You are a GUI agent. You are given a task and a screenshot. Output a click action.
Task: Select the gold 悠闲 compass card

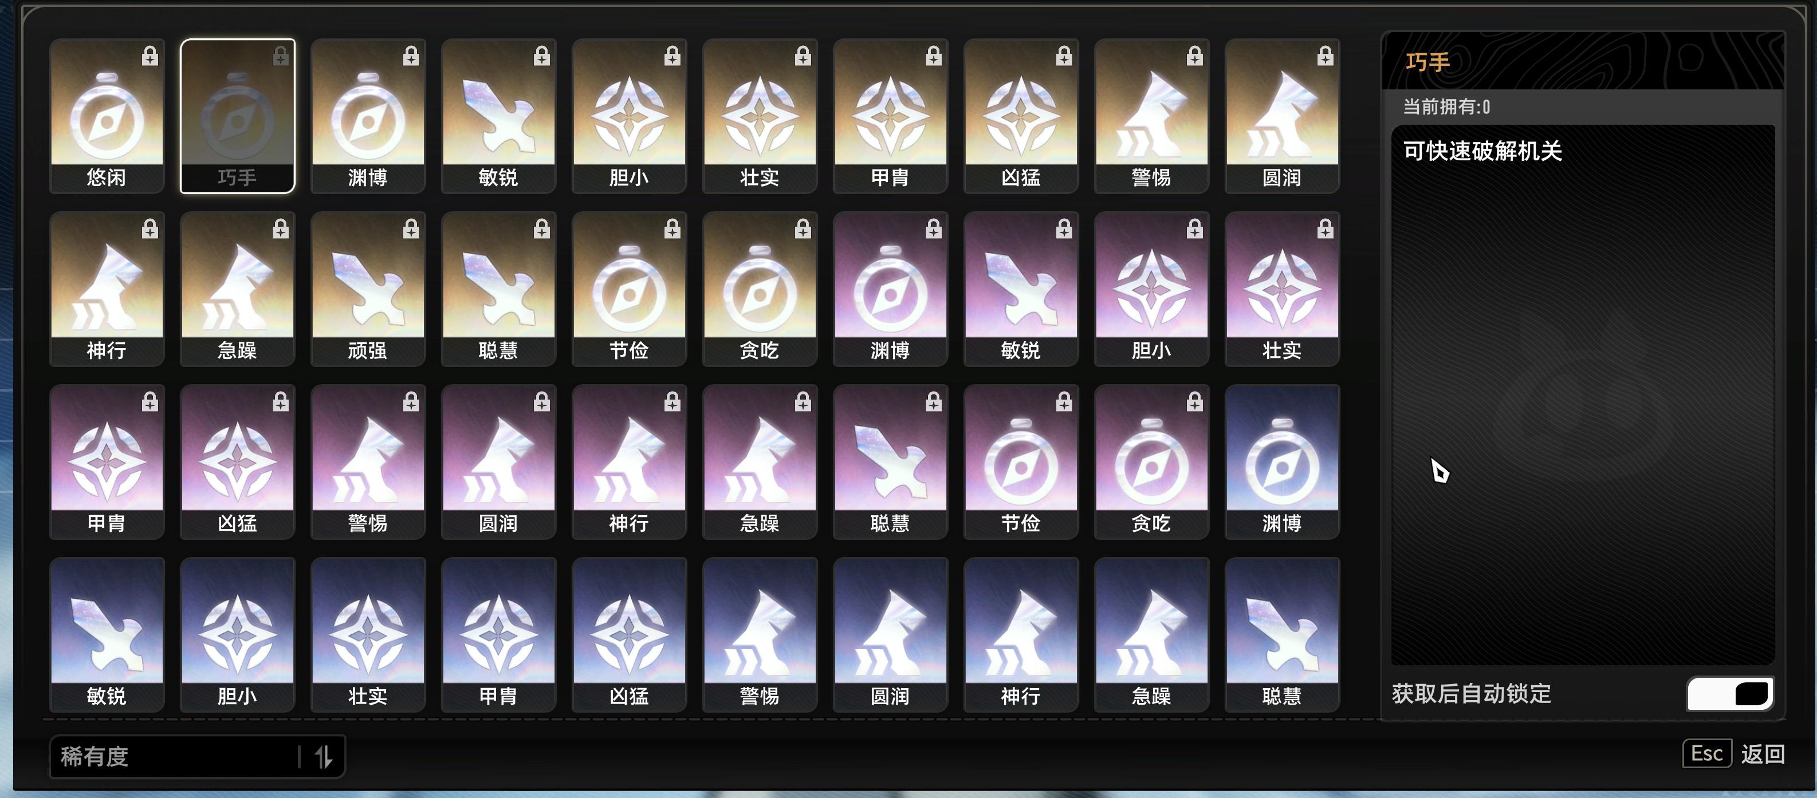coord(107,116)
